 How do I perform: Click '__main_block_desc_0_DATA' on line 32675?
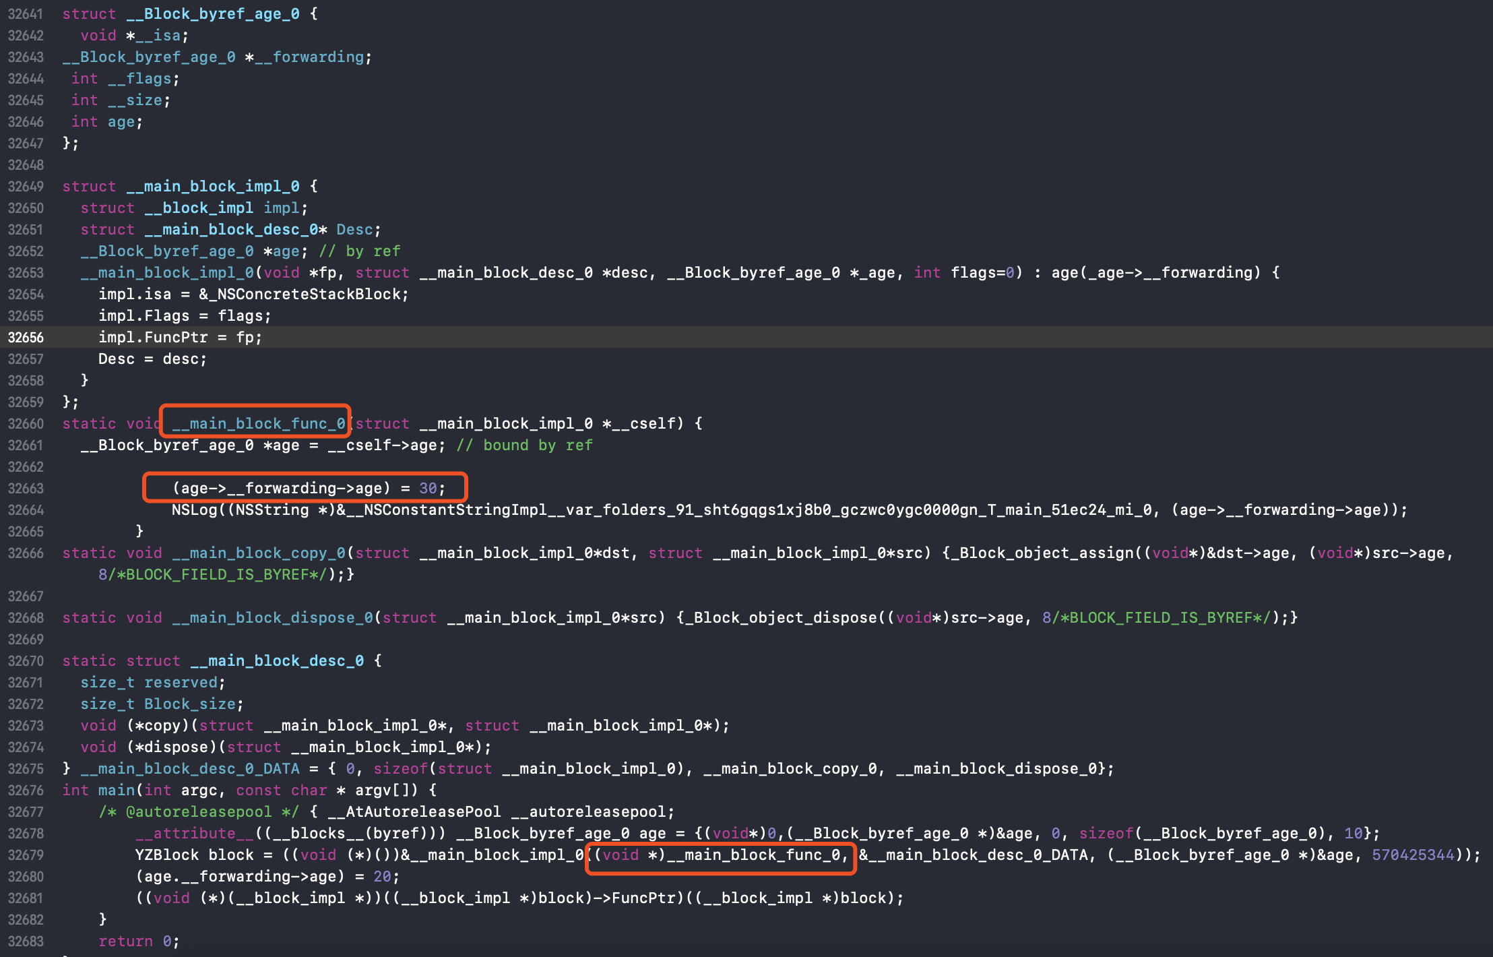click(190, 769)
